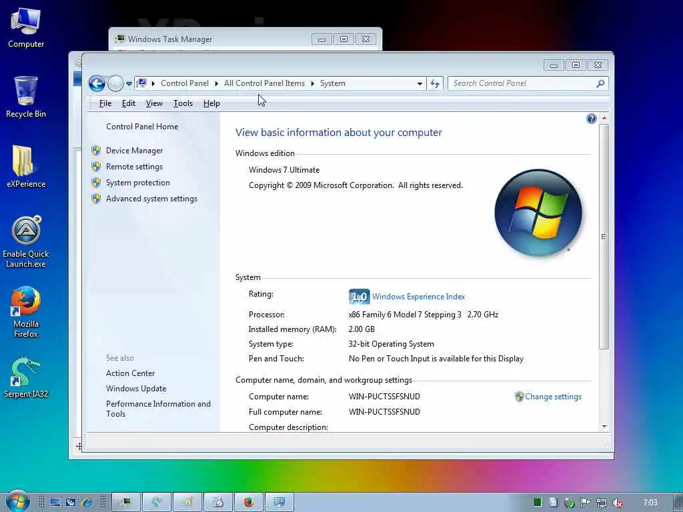This screenshot has width=683, height=512.
Task: Click the scrollbar down arrow
Action: [604, 426]
